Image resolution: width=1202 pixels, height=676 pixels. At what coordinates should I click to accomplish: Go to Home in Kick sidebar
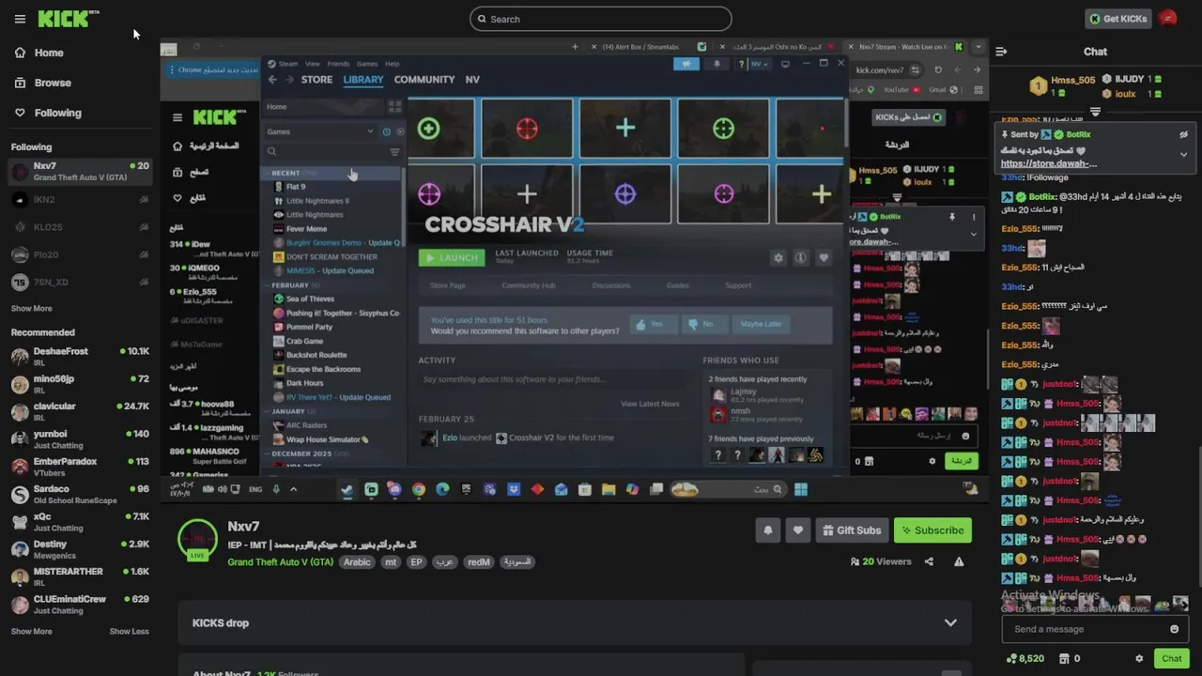pyautogui.click(x=39, y=53)
